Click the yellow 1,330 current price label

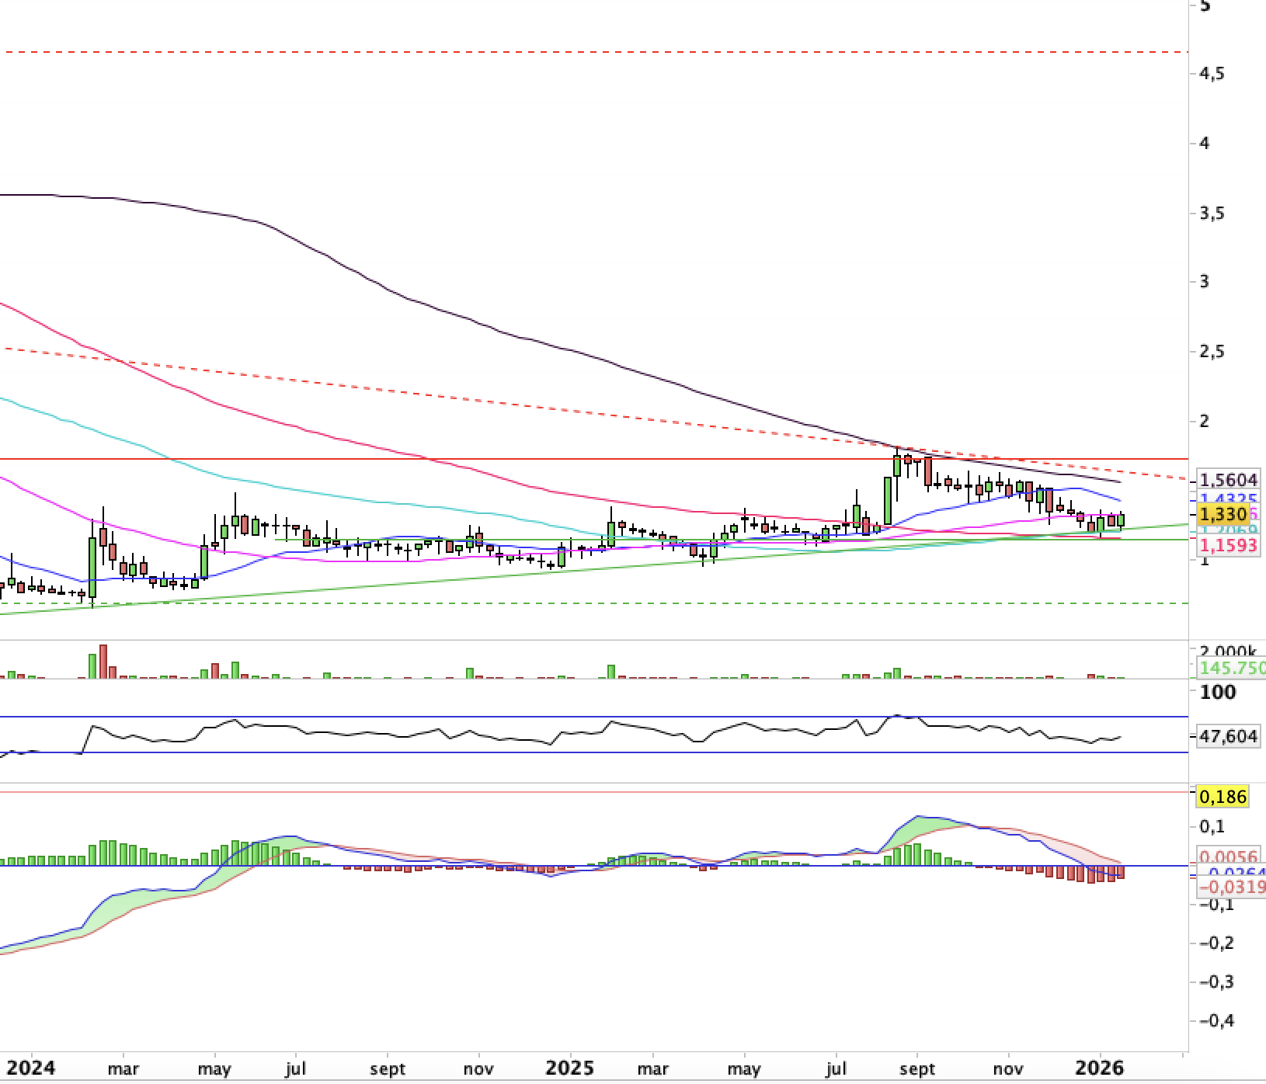tap(1224, 514)
